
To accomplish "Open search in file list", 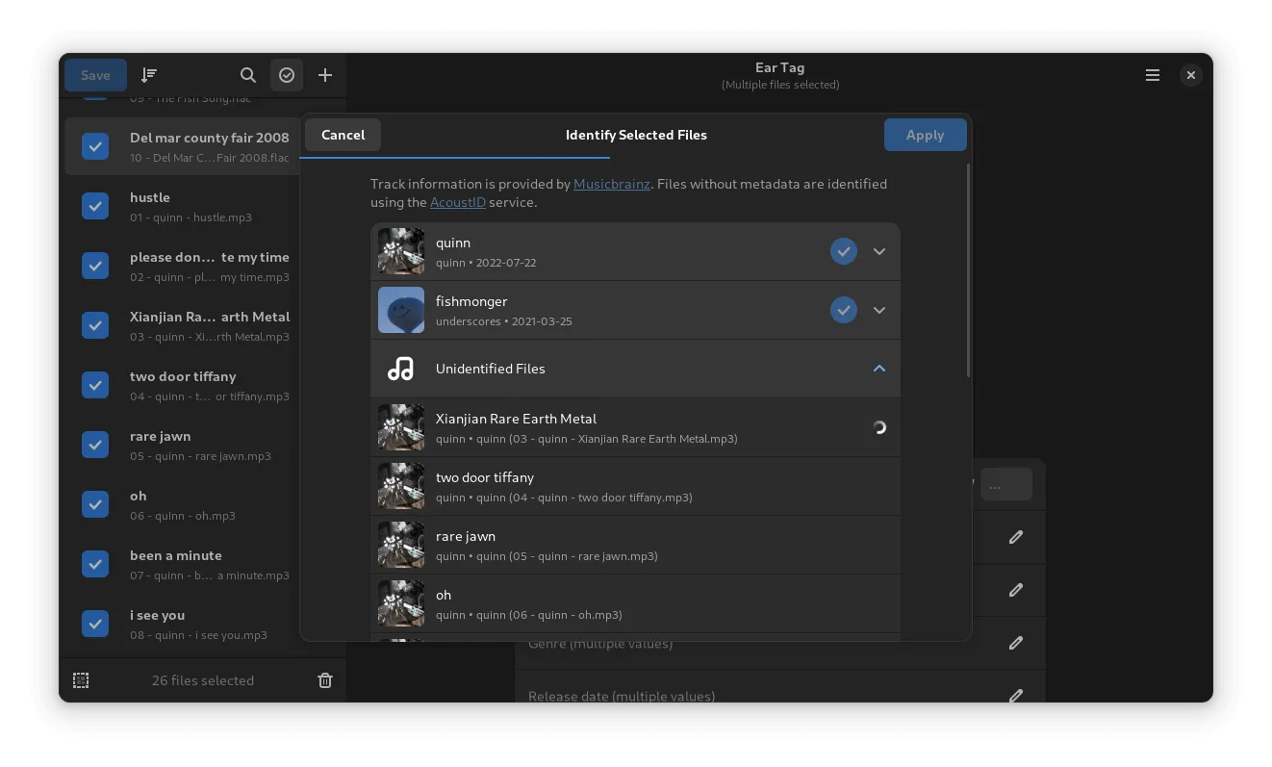I will [247, 75].
